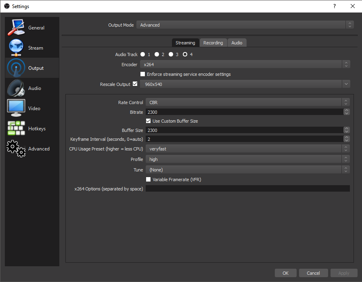
Task: Open the CPU Usage Preset dropdown
Action: tap(247, 149)
